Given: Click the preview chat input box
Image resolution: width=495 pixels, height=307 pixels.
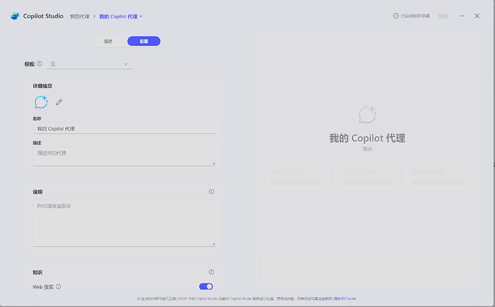Looking at the screenshot, I should 367,268.
